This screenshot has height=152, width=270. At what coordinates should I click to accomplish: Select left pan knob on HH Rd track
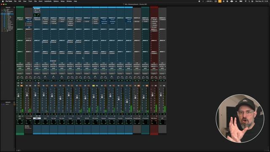click(85, 78)
